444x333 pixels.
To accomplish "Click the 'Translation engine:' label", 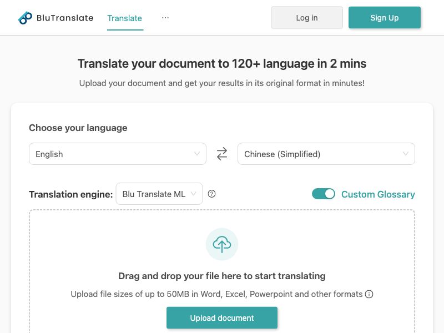I will click(x=71, y=194).
